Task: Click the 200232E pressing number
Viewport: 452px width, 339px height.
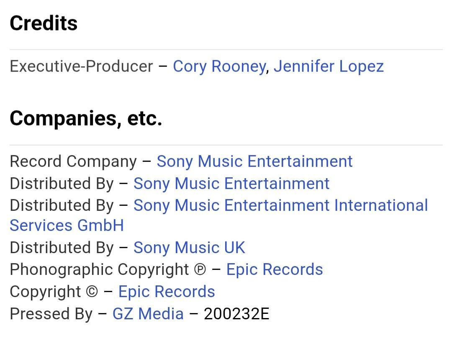Action: click(x=236, y=314)
